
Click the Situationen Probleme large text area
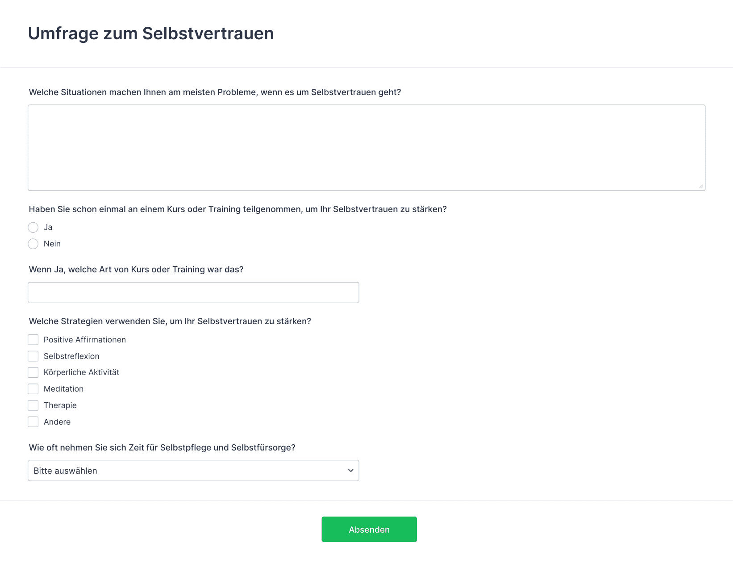[x=366, y=147]
